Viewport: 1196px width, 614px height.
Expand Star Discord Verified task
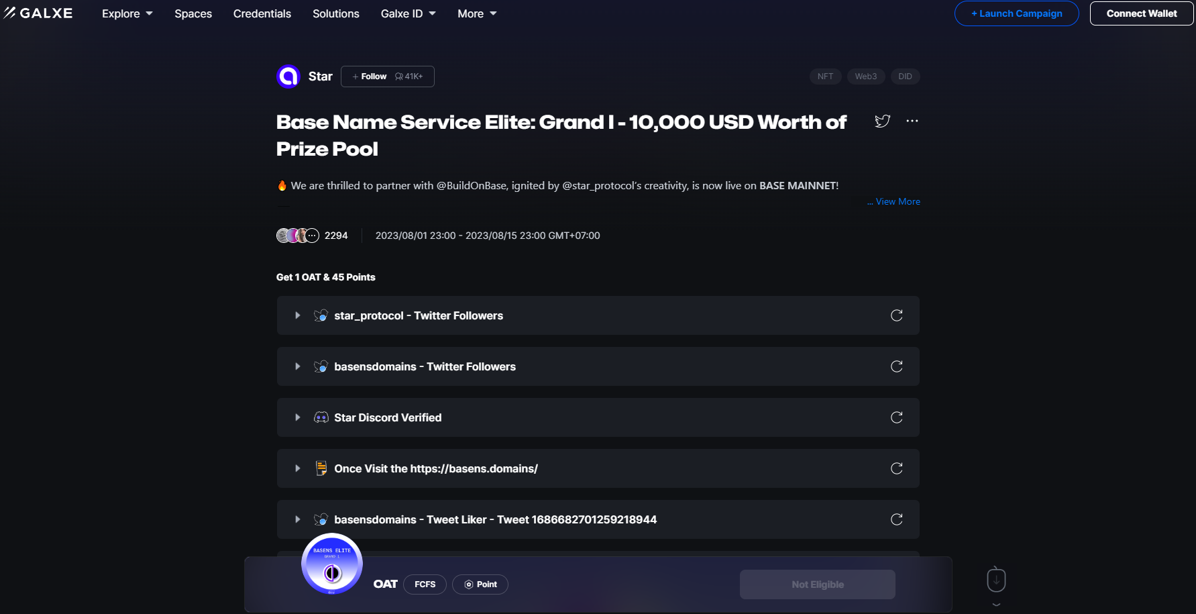click(298, 417)
